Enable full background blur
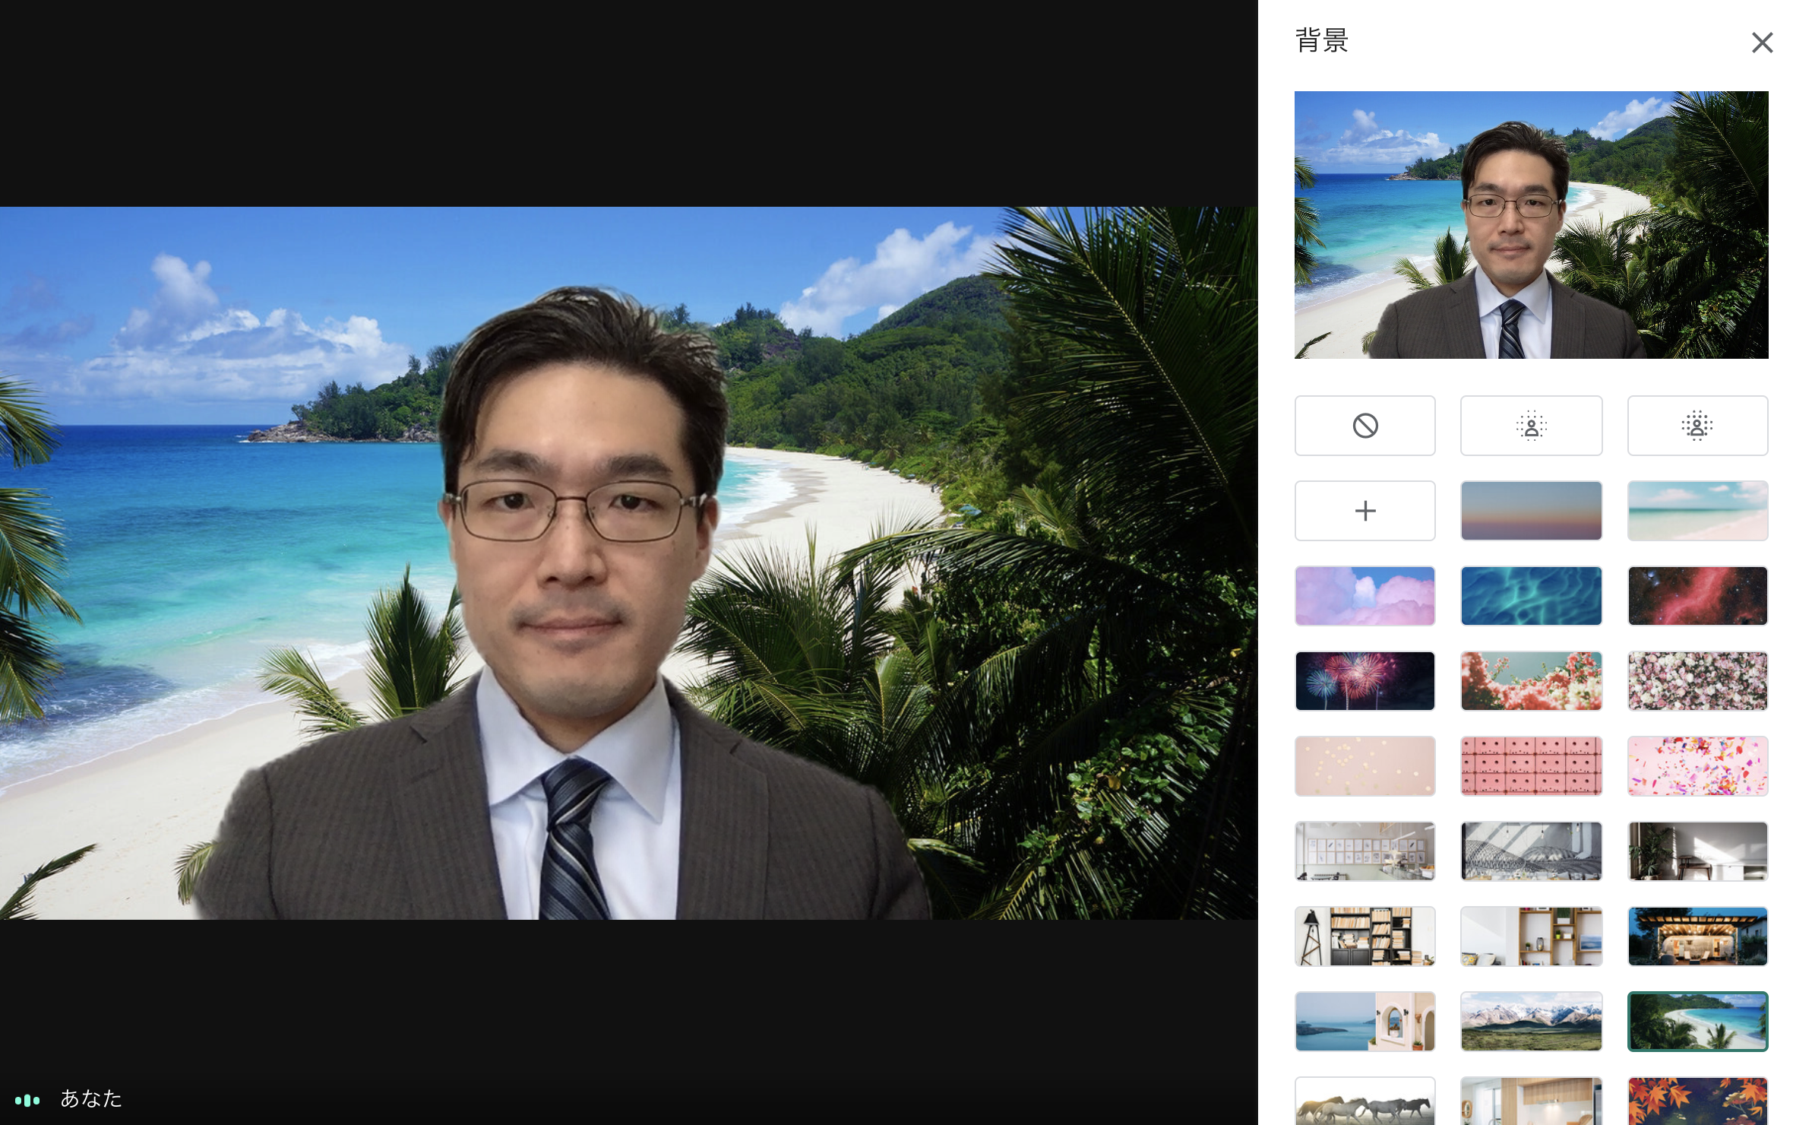The width and height of the screenshot is (1793, 1125). click(1698, 426)
